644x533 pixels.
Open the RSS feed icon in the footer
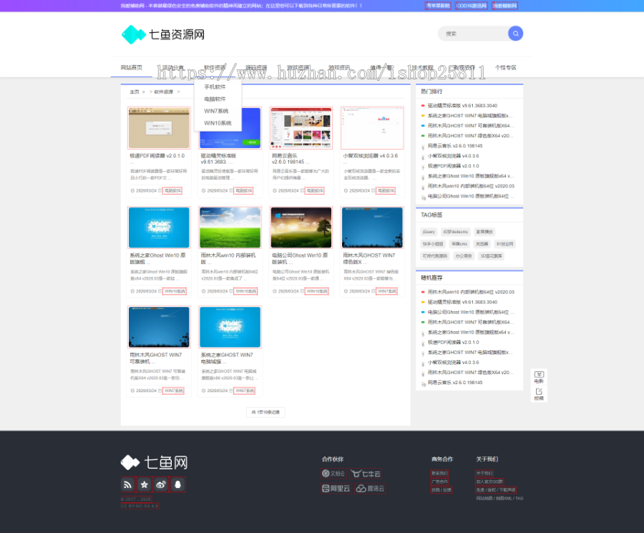coord(127,484)
